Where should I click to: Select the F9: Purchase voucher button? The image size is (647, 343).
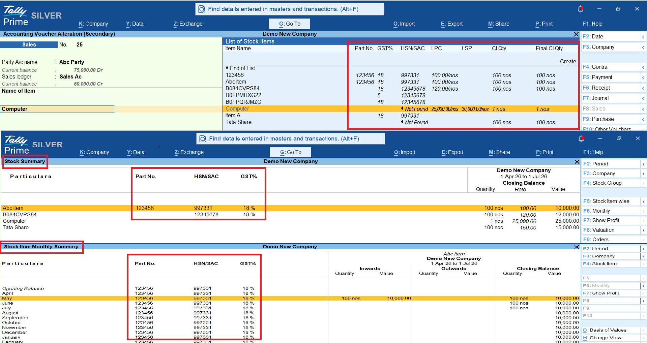point(611,119)
